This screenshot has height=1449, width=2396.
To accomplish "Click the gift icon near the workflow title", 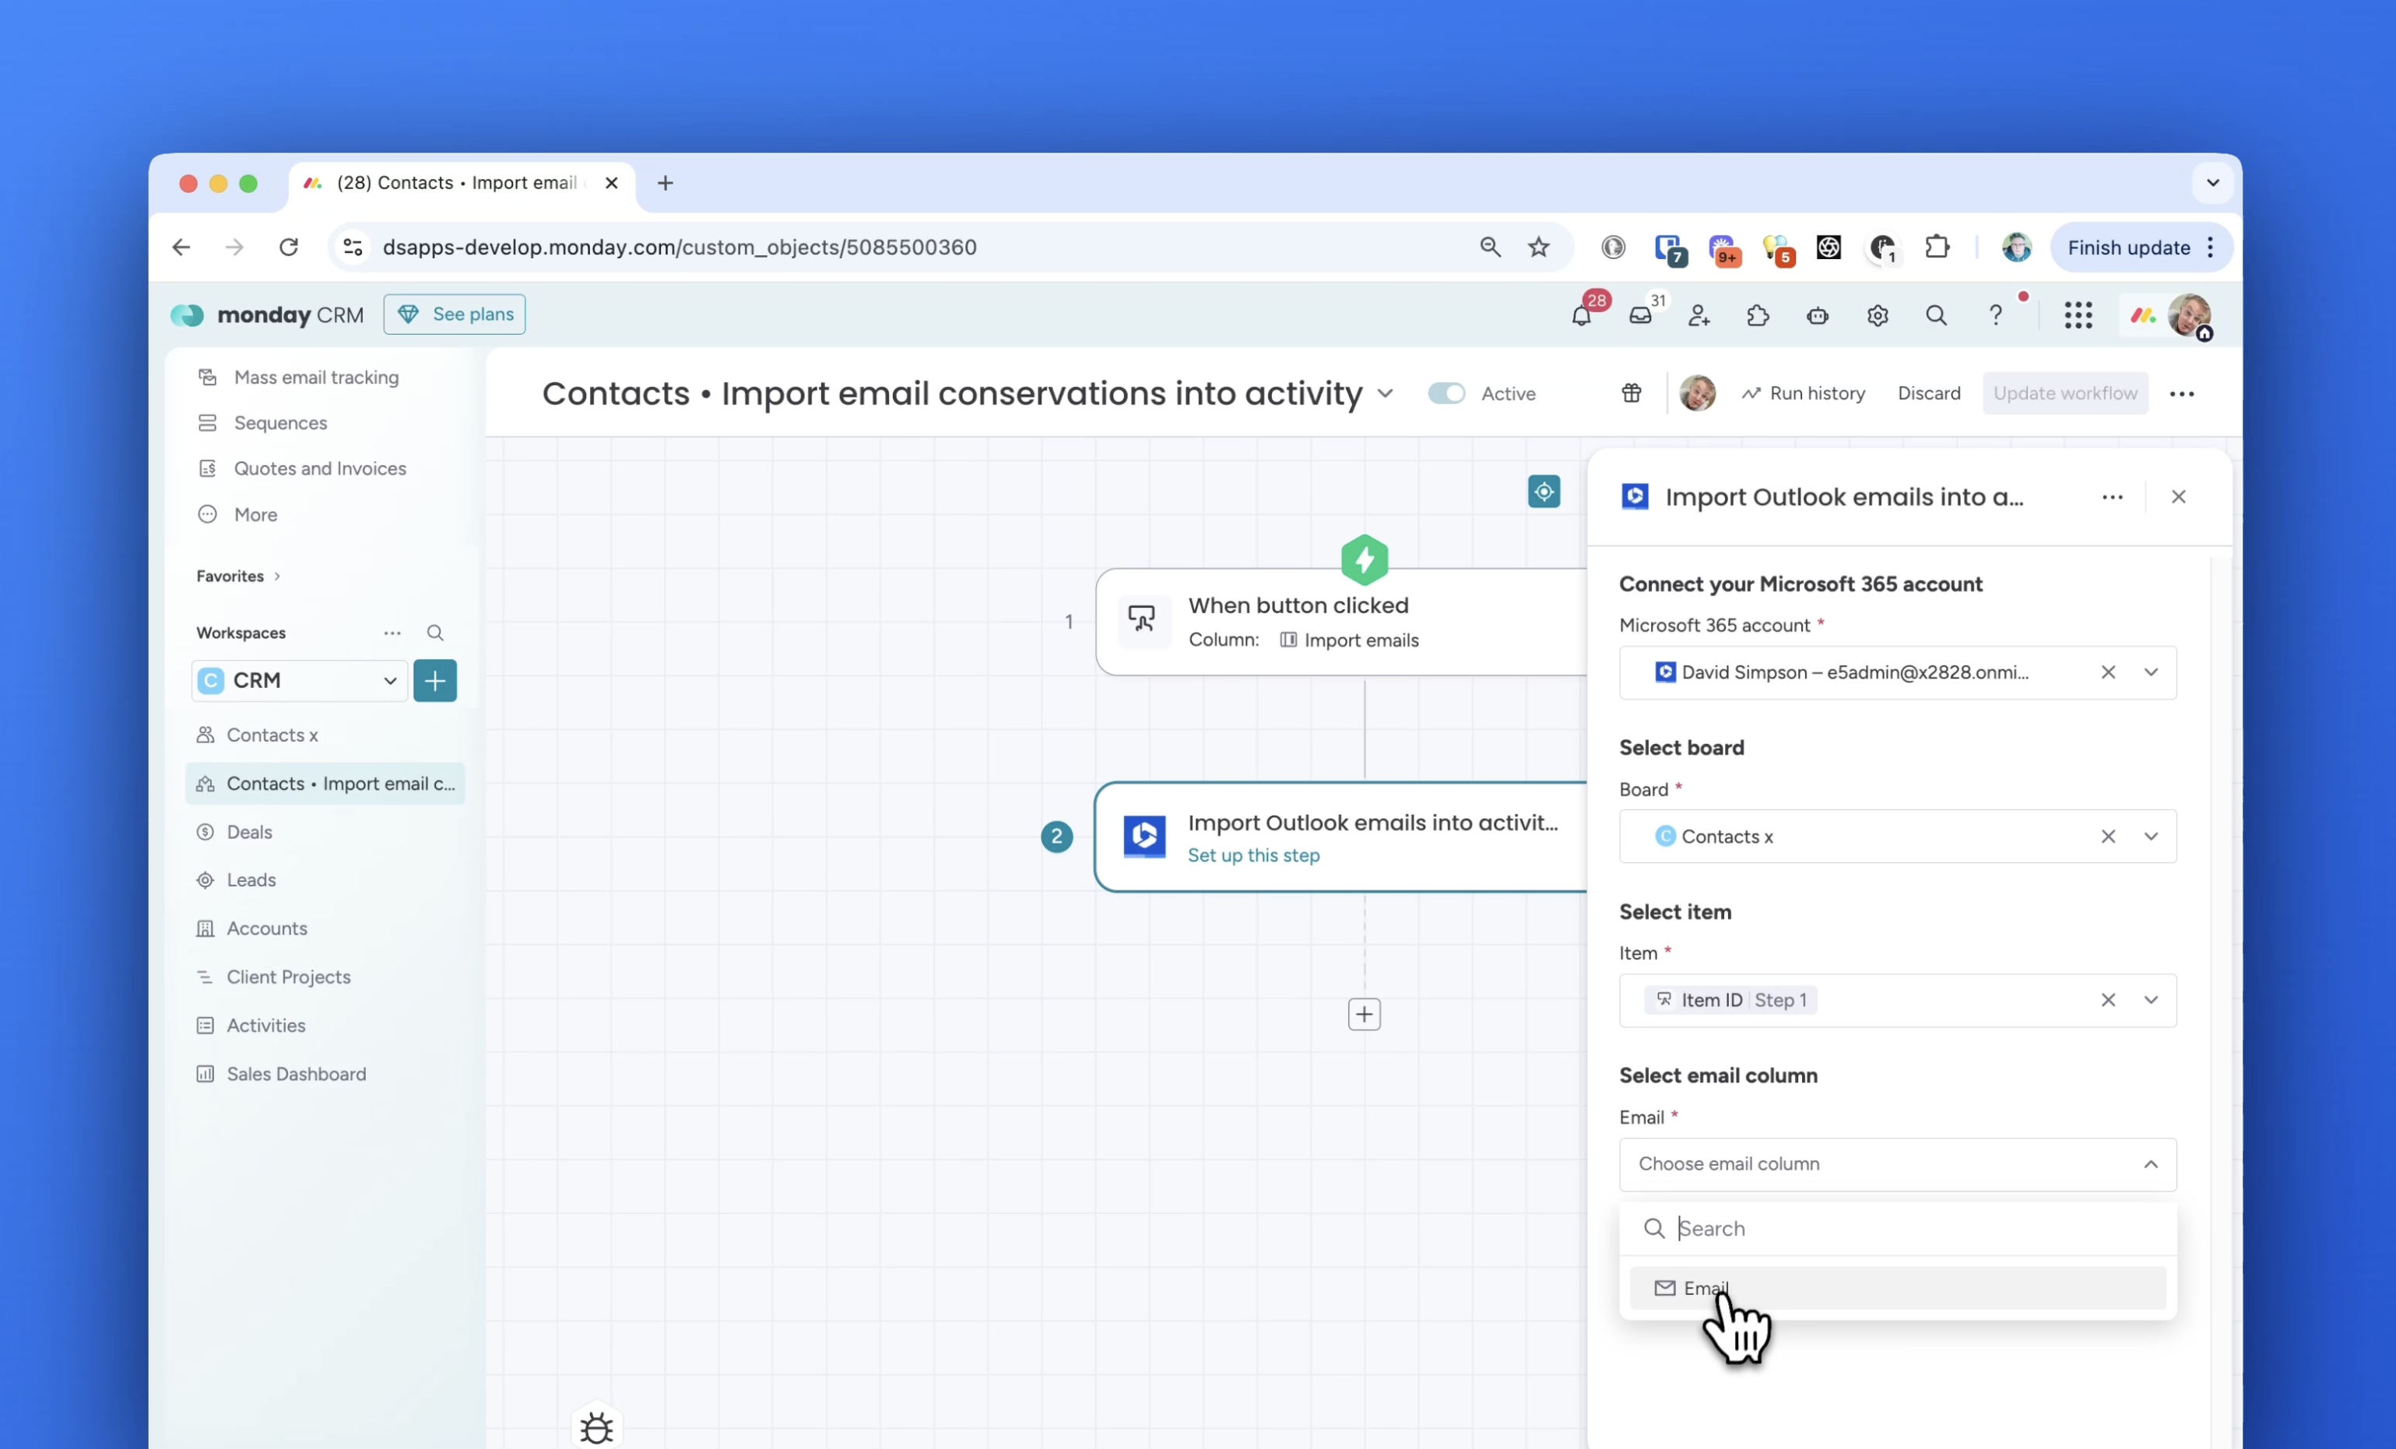I will pos(1631,393).
